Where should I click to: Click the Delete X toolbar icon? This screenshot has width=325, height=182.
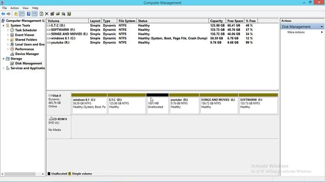point(47,14)
